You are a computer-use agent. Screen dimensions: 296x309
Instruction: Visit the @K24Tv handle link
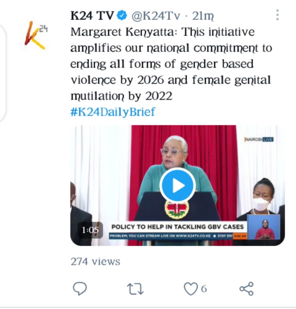point(156,16)
